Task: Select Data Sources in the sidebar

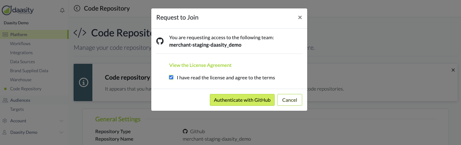Action: [x=23, y=62]
